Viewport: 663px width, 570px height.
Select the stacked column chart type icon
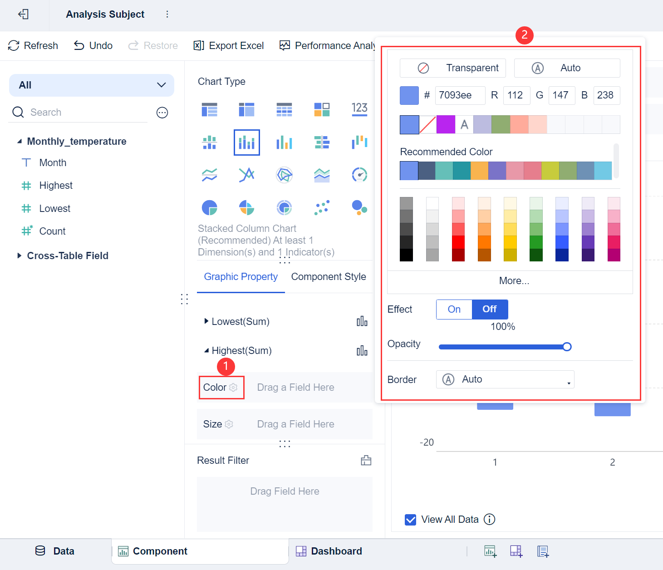pyautogui.click(x=246, y=142)
